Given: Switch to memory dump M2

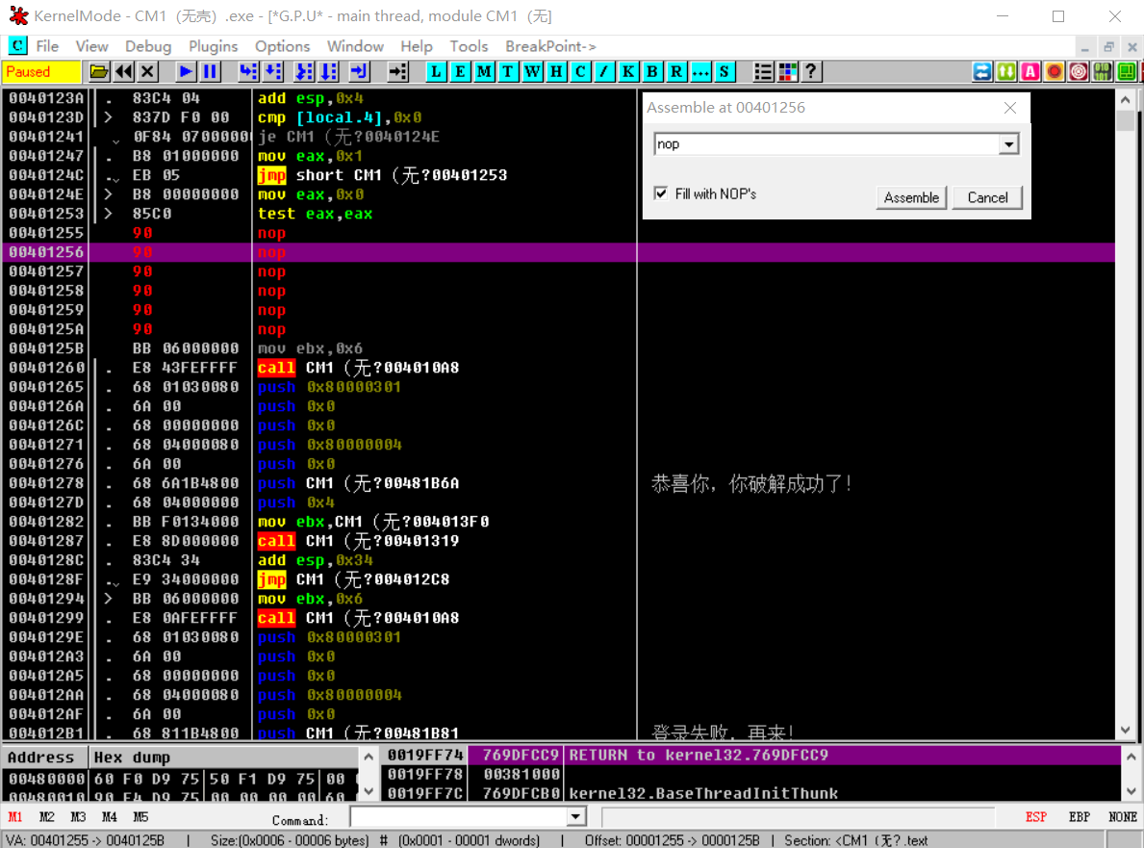Looking at the screenshot, I should click(47, 816).
